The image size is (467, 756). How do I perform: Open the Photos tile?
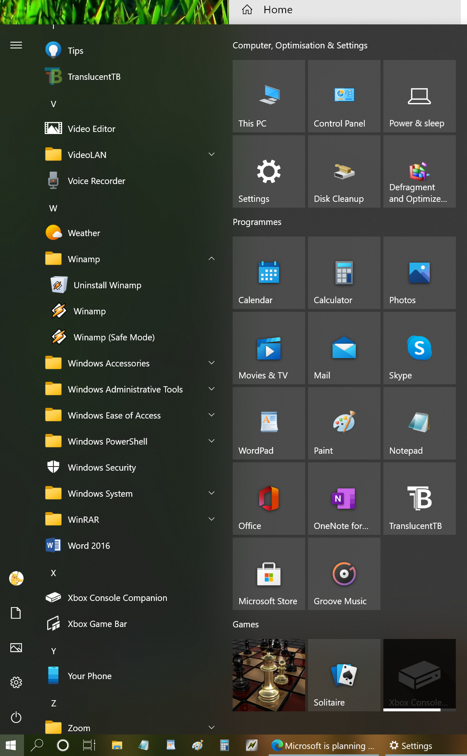(419, 273)
